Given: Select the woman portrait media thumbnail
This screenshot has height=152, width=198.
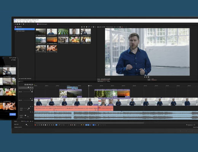Looking at the screenshot, I should pyautogui.click(x=86, y=40).
